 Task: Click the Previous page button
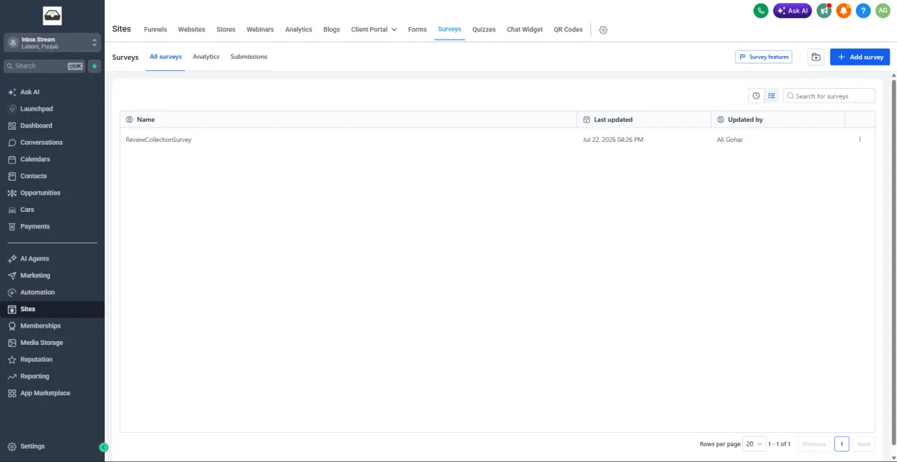pyautogui.click(x=814, y=443)
